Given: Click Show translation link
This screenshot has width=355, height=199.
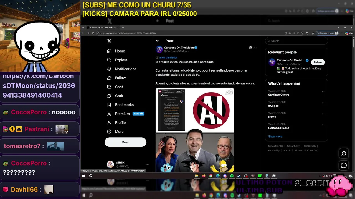Looking at the screenshot, I should 168,57.
